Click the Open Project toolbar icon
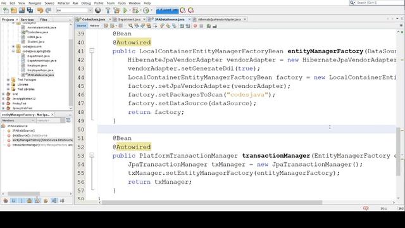Viewport: 405px width, 228px height. (x=22, y=10)
